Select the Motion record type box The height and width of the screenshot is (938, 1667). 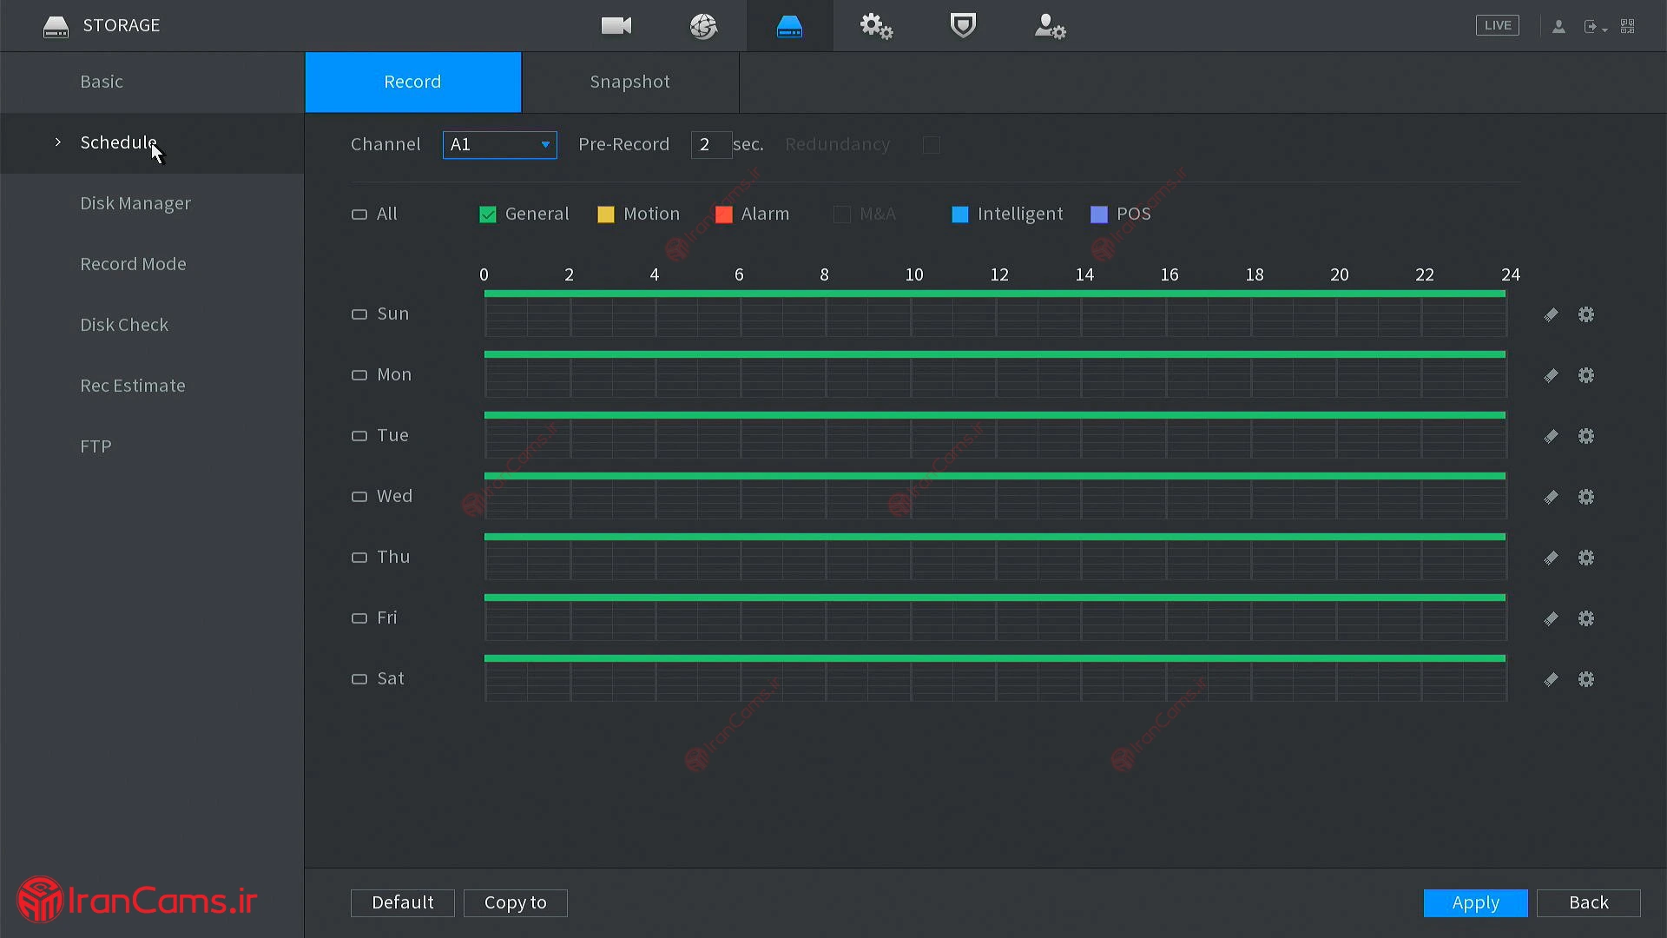coord(606,215)
